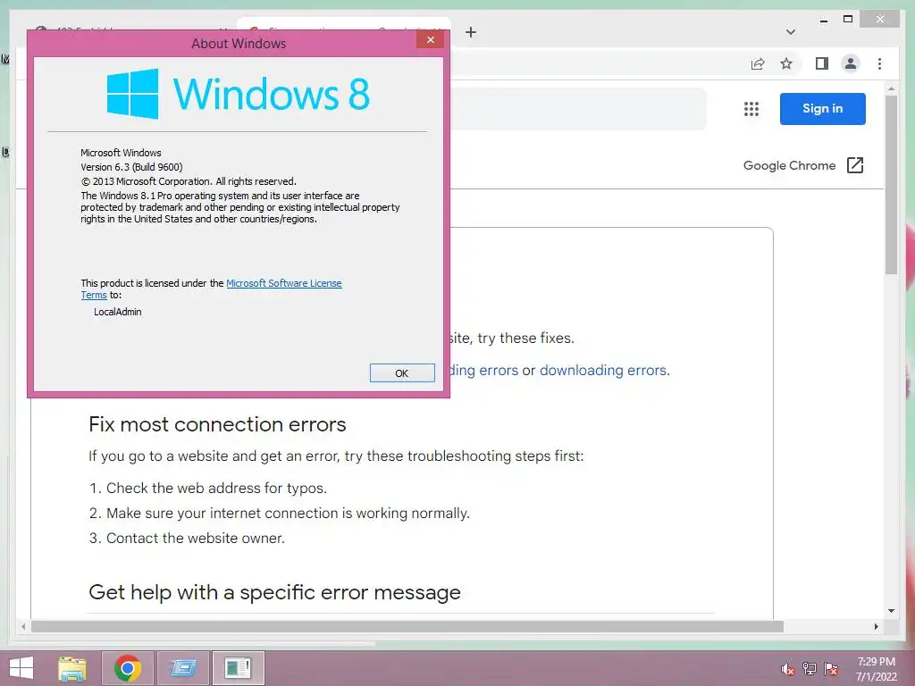Follow the downloading errors link

coord(603,371)
